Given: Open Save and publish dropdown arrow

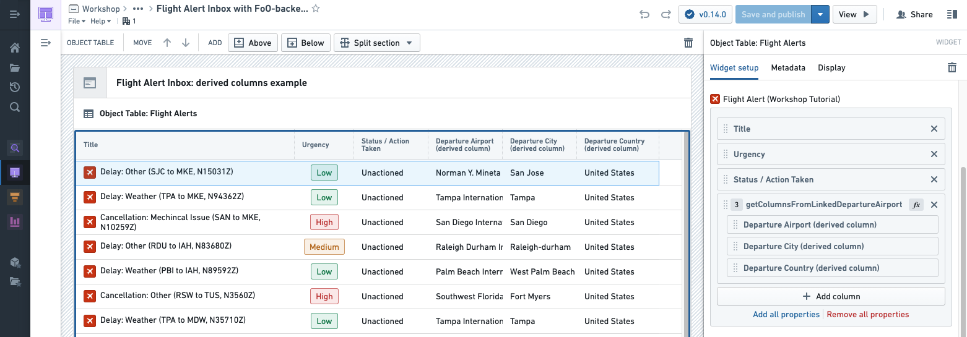Looking at the screenshot, I should click(820, 14).
